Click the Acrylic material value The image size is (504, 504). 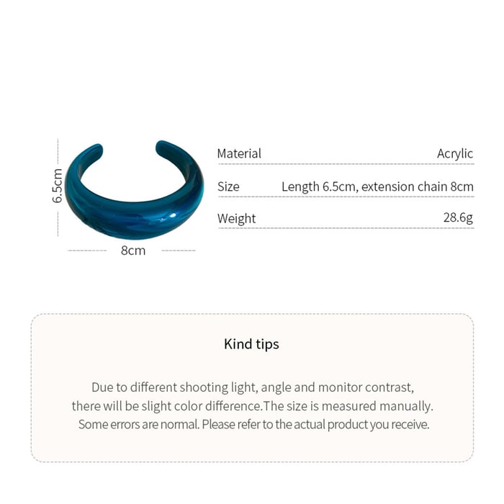click(x=455, y=153)
